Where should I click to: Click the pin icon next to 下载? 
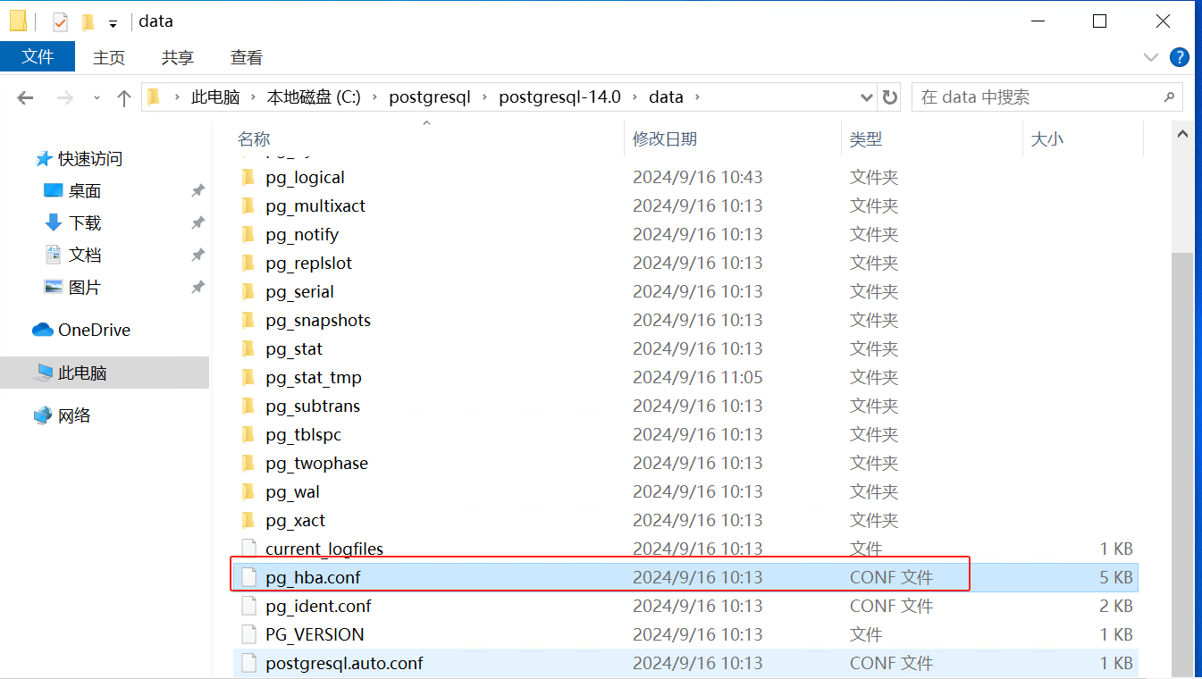point(198,223)
